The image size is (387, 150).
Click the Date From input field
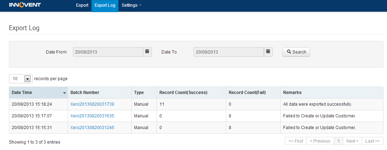(x=108, y=52)
